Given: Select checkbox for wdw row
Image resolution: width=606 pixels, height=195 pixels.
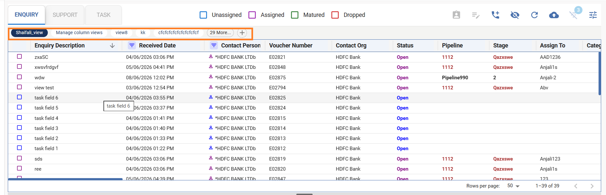Looking at the screenshot, I should pos(20,77).
